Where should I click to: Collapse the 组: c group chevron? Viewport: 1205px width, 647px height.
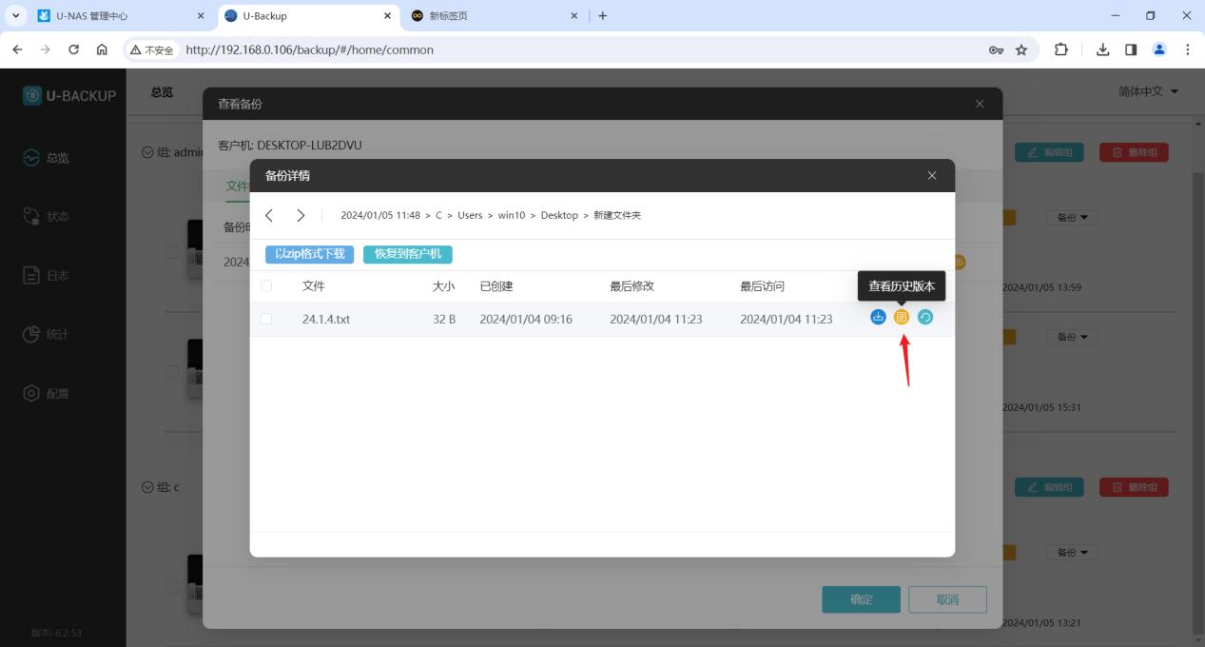[147, 487]
